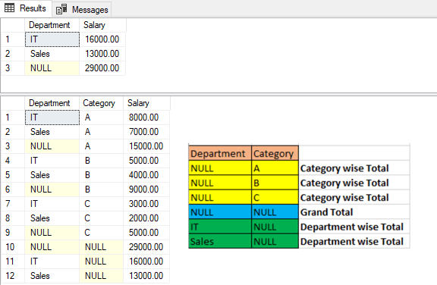Viewport: 437px width, 285px height.
Task: Click the Category NULL cell in row 11
Action: (x=101, y=262)
